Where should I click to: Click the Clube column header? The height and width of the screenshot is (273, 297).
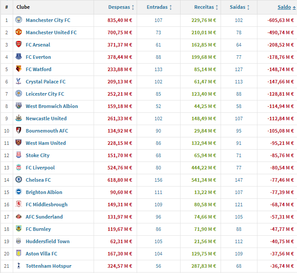click(23, 7)
